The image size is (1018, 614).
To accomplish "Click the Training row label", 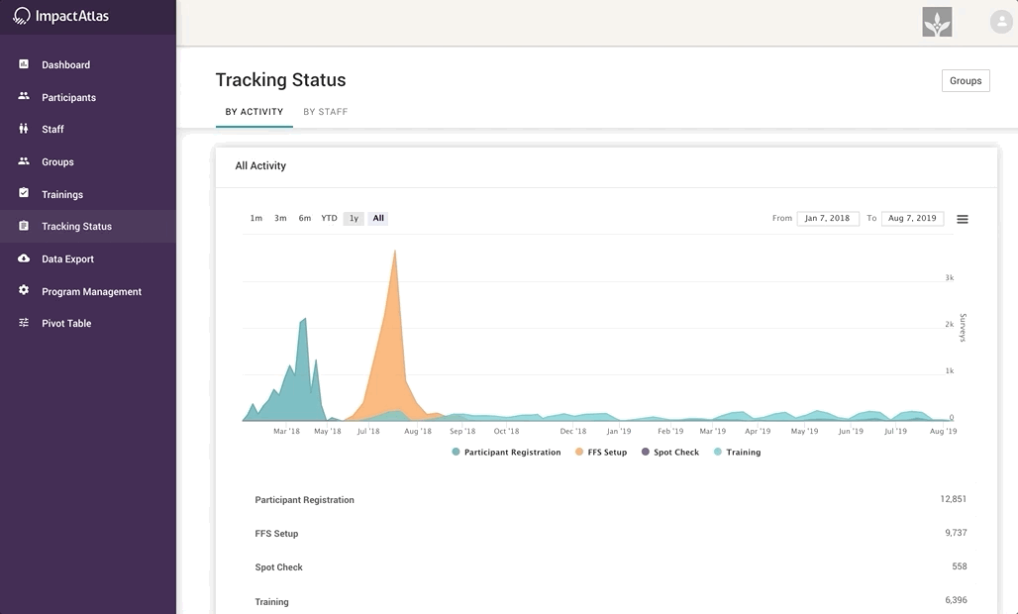I will 271,602.
